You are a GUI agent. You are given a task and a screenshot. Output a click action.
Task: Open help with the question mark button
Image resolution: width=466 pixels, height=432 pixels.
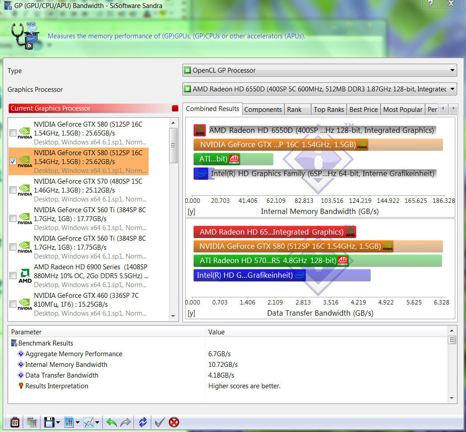tap(430, 4)
